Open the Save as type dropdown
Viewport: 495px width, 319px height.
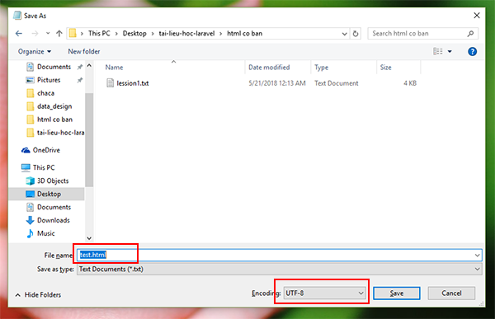pos(280,270)
